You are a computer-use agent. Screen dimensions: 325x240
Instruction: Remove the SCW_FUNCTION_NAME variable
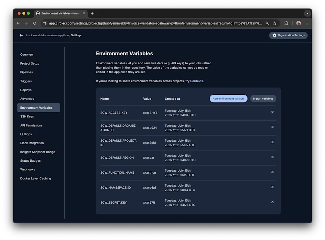272,172
